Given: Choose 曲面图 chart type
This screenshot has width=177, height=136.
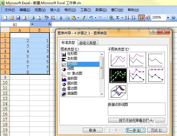Looking at the screenshot, I should (x=72, y=93).
